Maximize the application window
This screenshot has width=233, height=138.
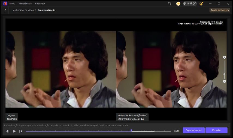pos(219,4)
